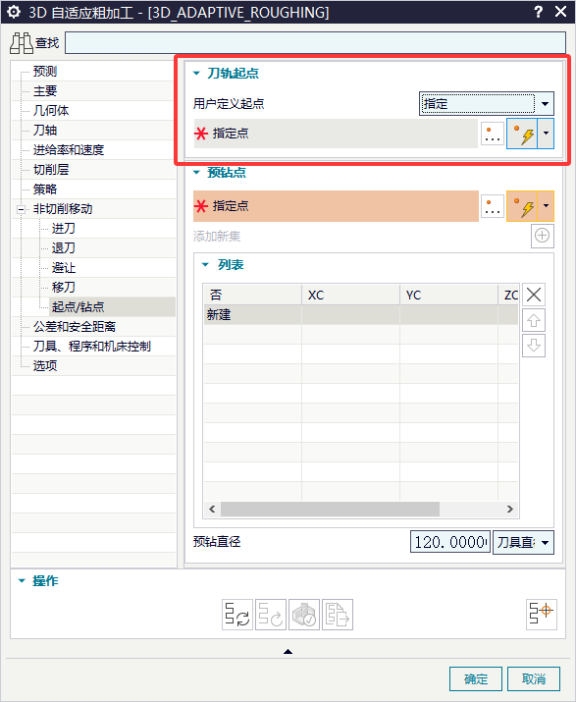576x702 pixels.
Task: Move list item up with arrow
Action: pyautogui.click(x=534, y=320)
